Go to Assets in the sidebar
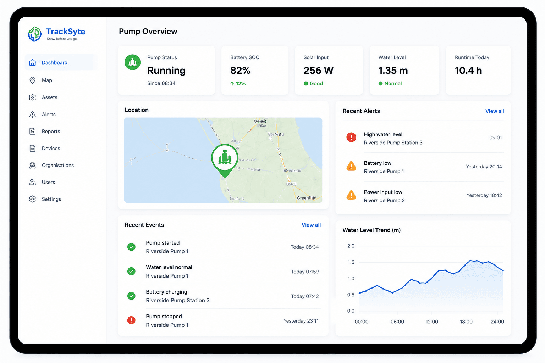The image size is (545, 363). pos(61,97)
